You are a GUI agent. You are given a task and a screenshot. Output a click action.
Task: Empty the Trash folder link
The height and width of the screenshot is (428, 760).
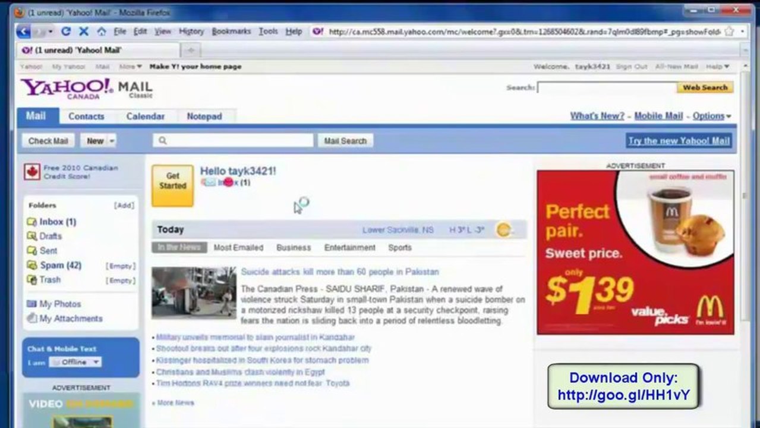[x=121, y=280]
